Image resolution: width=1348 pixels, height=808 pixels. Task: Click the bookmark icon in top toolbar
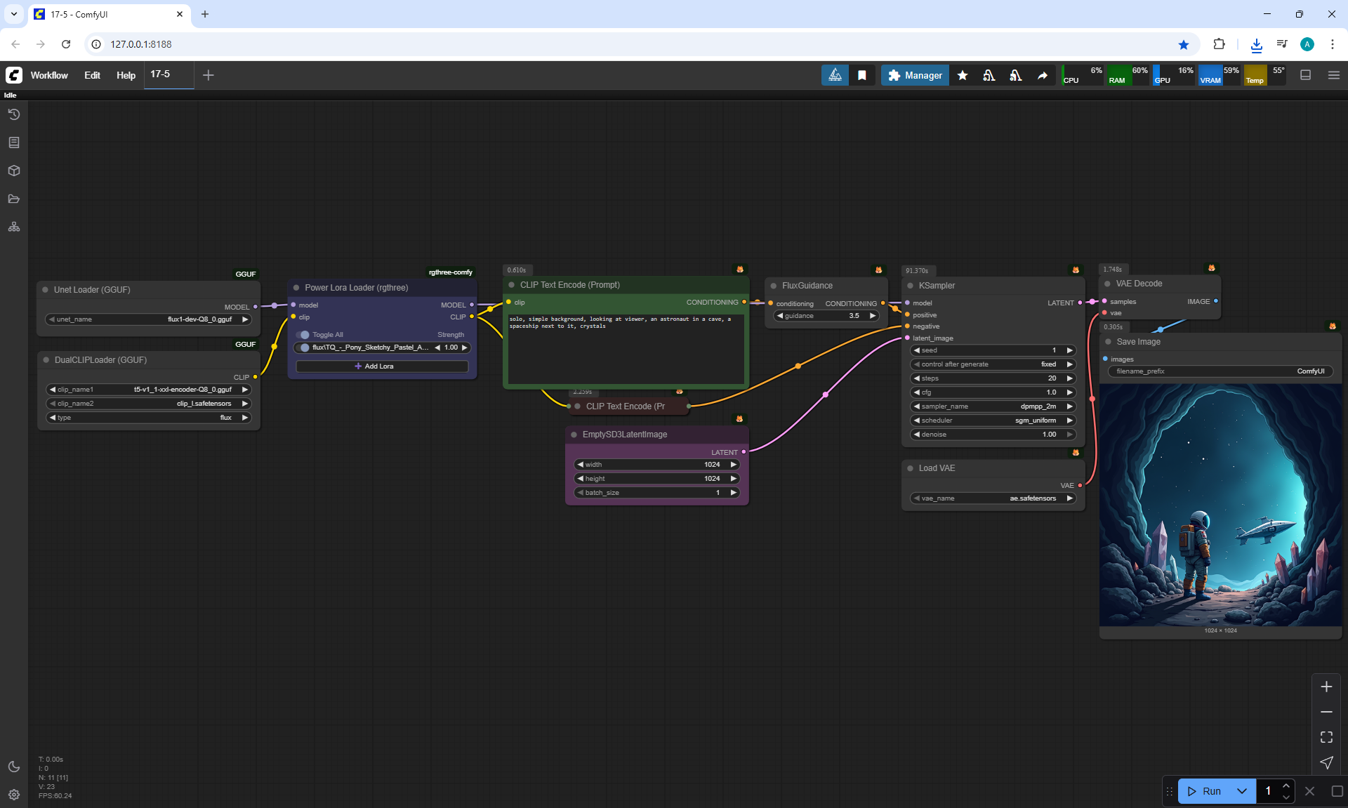click(x=862, y=75)
